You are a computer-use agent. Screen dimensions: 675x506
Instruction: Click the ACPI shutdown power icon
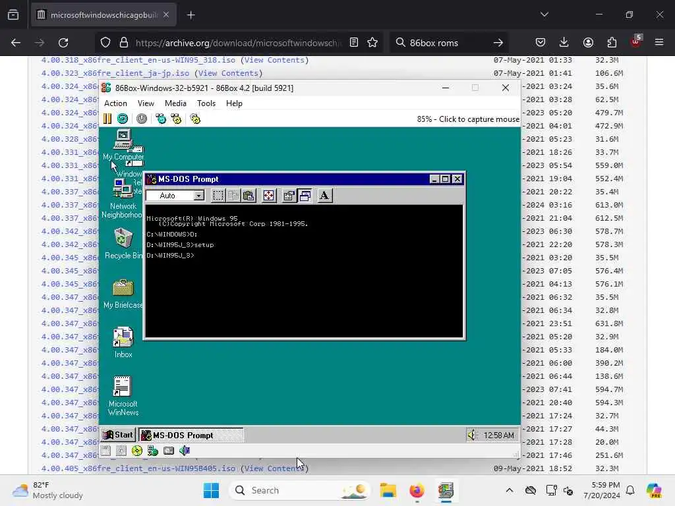[x=142, y=119]
